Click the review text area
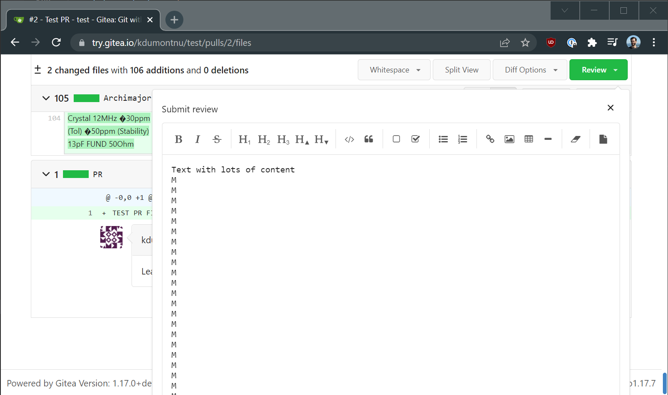Image resolution: width=668 pixels, height=395 pixels. [391, 274]
